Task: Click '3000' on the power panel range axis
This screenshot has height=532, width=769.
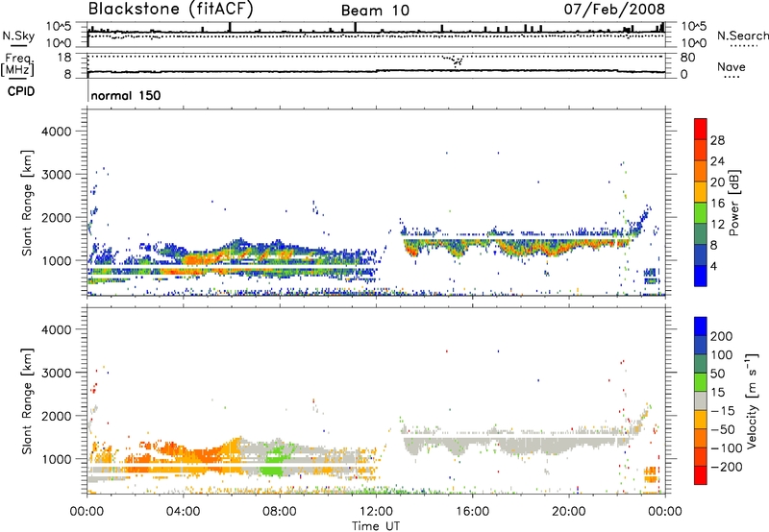Action: coord(57,175)
